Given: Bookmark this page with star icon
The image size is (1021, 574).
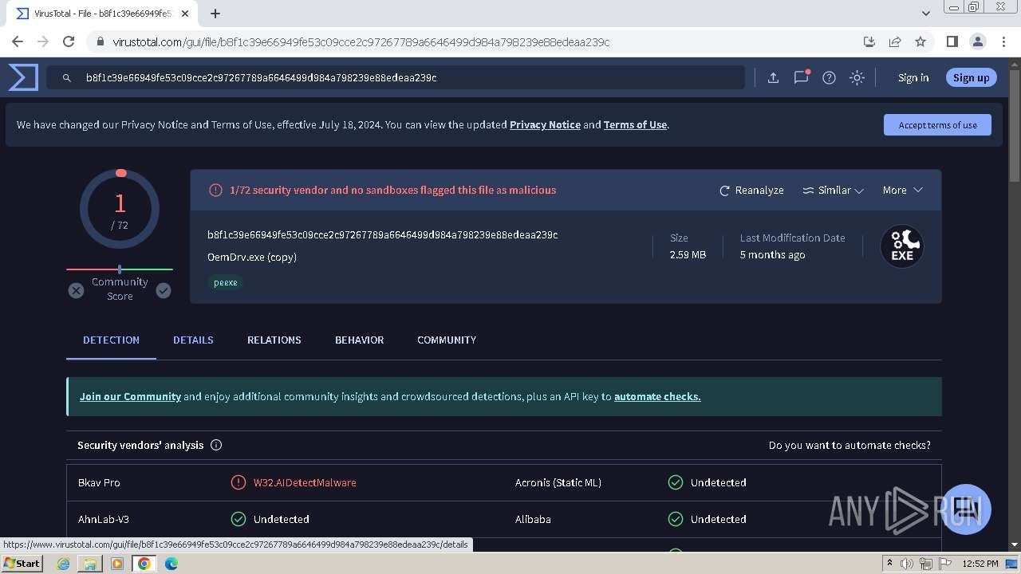Looking at the screenshot, I should [920, 41].
